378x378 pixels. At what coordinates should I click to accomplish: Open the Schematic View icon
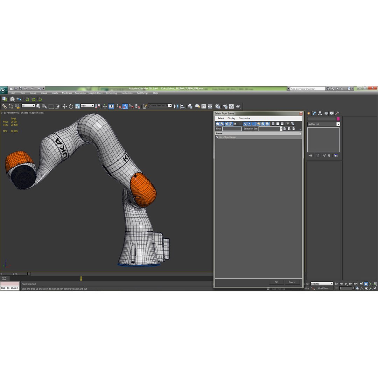tap(210, 106)
